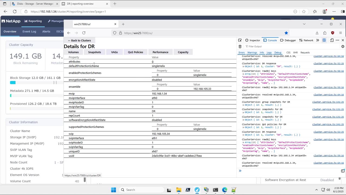This screenshot has width=346, height=195.
Task: Toggle the Logs console filter
Action: tap(269, 53)
